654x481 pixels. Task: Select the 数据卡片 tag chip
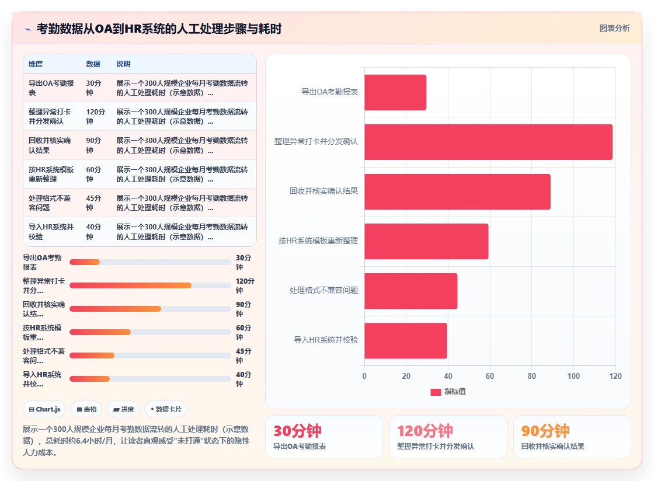click(x=166, y=409)
